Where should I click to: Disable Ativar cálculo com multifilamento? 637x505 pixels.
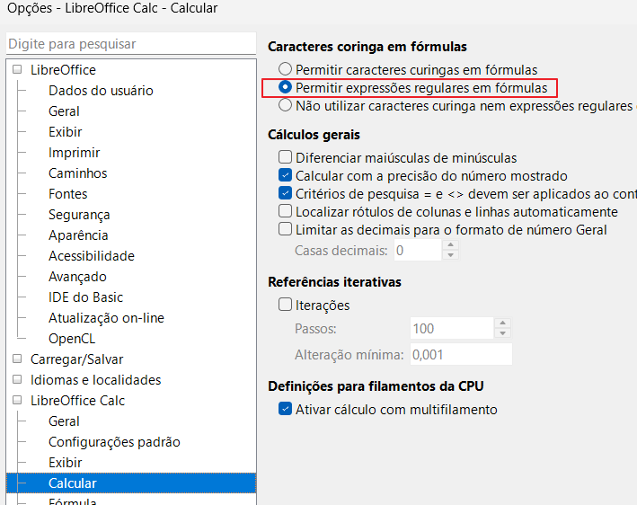(285, 409)
